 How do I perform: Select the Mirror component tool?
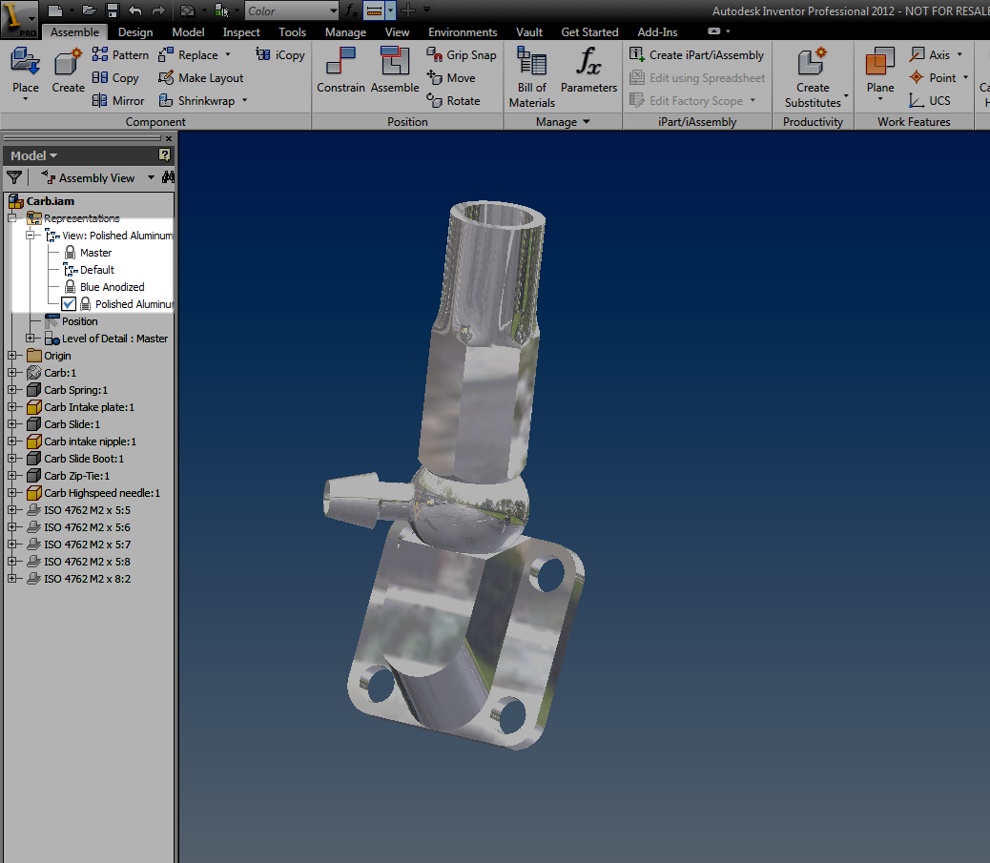click(118, 100)
